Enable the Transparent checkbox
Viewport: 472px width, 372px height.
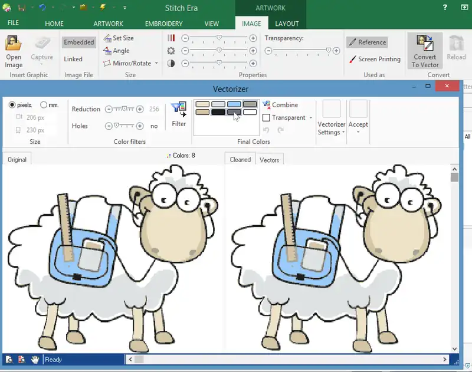pyautogui.click(x=266, y=118)
